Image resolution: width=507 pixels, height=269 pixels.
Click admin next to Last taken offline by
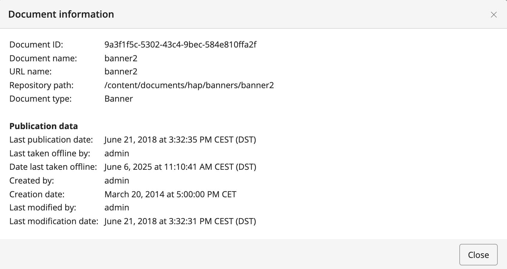pyautogui.click(x=117, y=153)
